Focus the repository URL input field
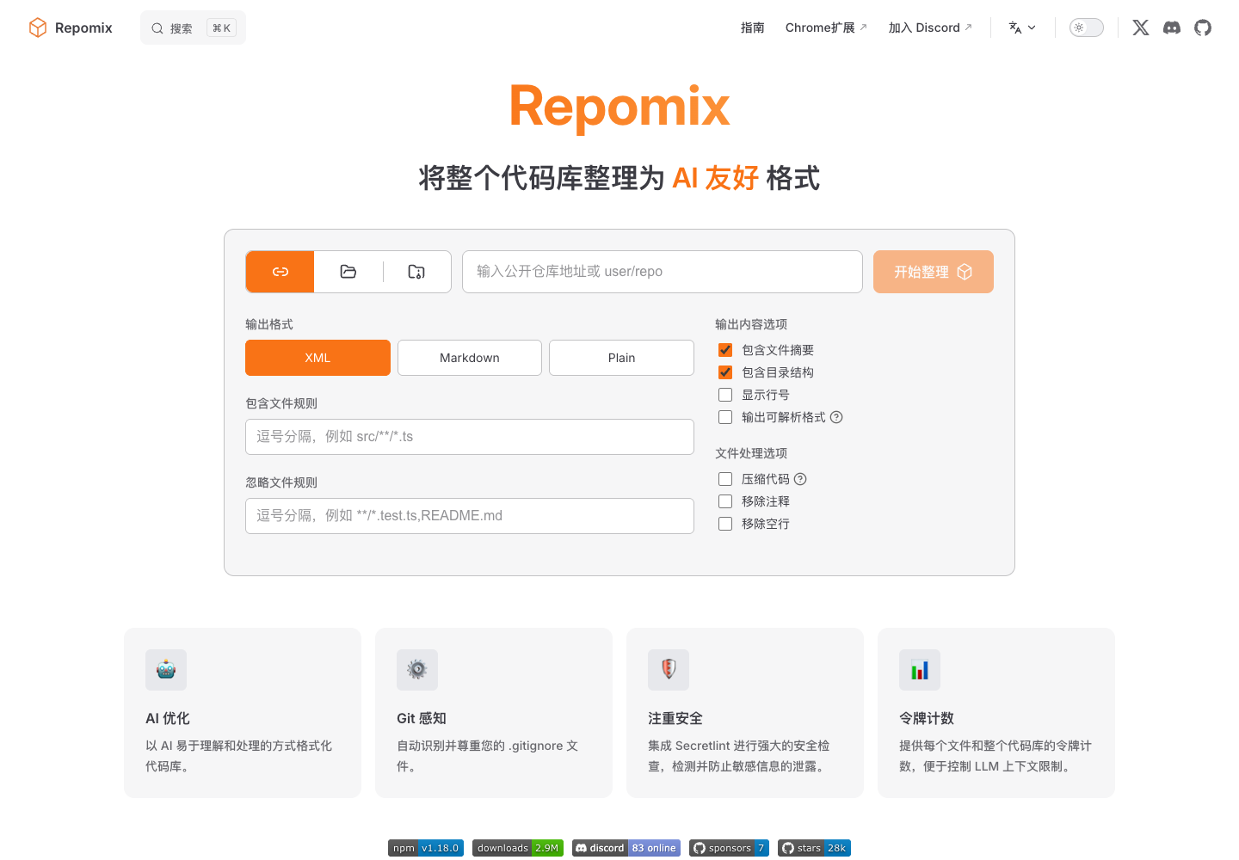This screenshot has height=860, width=1239. click(x=663, y=272)
